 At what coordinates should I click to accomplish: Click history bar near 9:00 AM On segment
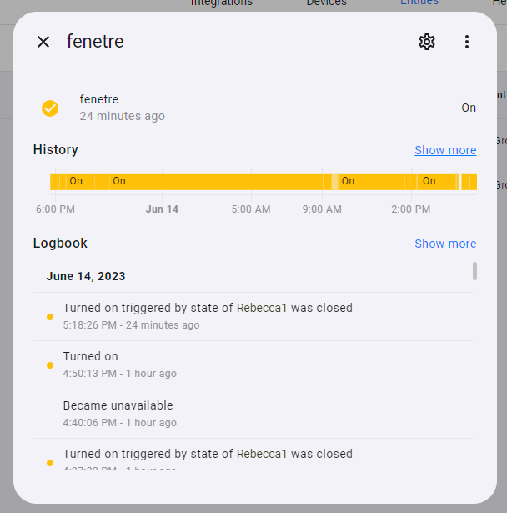(348, 181)
